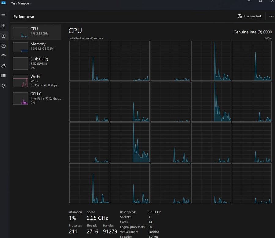Click the GPU 0 mini graph thumbnail
The image size is (275, 238).
pyautogui.click(x=20, y=98)
